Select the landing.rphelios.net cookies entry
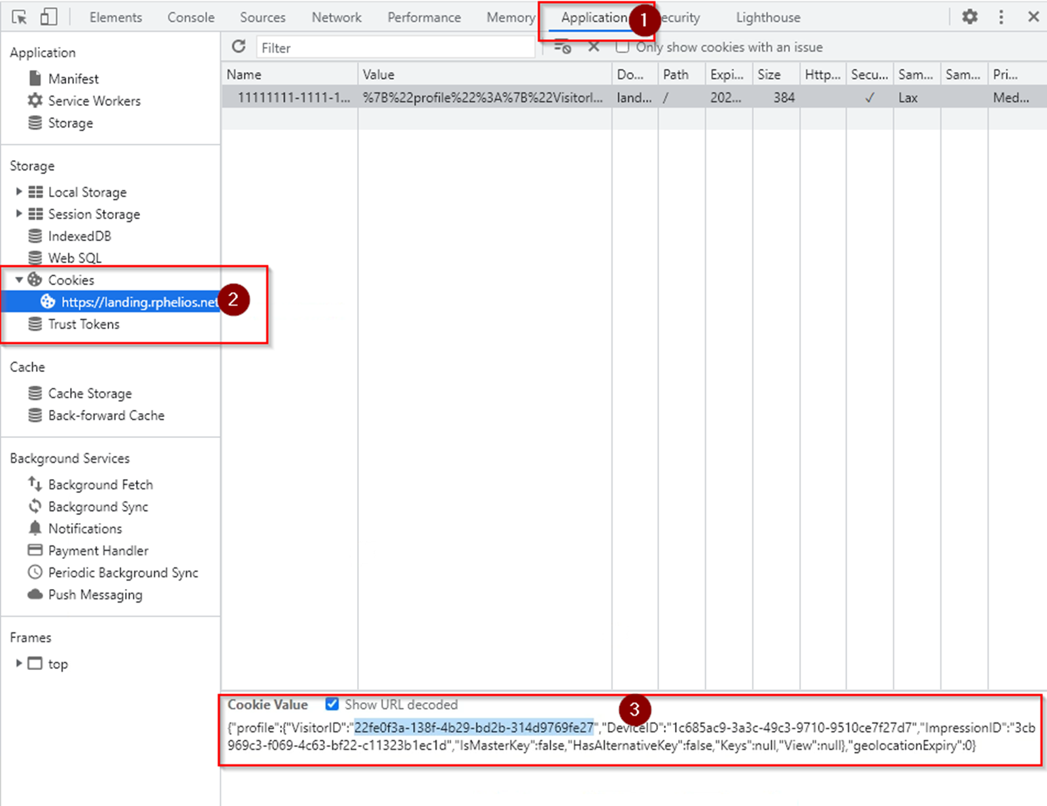The image size is (1047, 806). pos(139,302)
